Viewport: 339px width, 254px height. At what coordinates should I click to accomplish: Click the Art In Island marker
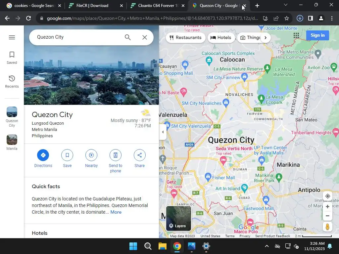click(x=244, y=188)
